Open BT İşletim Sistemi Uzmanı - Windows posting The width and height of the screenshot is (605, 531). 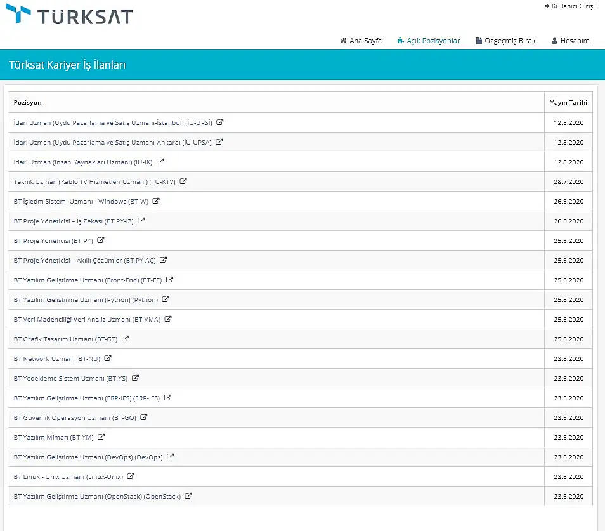pos(81,202)
